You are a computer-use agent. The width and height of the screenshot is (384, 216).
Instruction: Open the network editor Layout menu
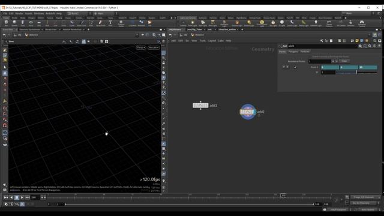[x=212, y=41]
